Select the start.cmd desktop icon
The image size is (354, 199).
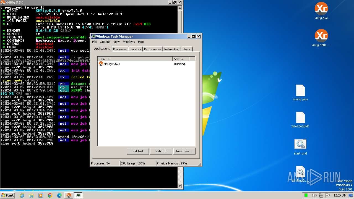pos(300,147)
